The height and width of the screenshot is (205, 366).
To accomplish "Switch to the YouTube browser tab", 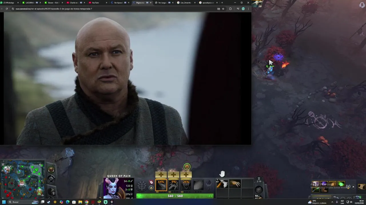I will pyautogui.click(x=98, y=3).
